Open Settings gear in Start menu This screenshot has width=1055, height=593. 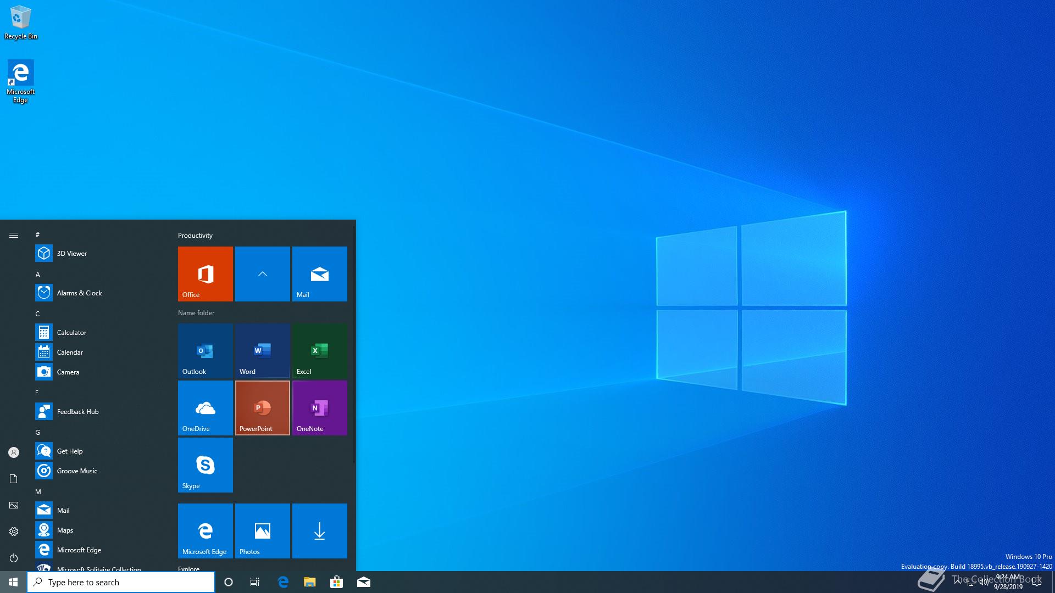click(14, 532)
